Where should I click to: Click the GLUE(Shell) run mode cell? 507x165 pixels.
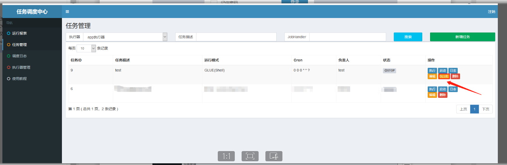214,70
